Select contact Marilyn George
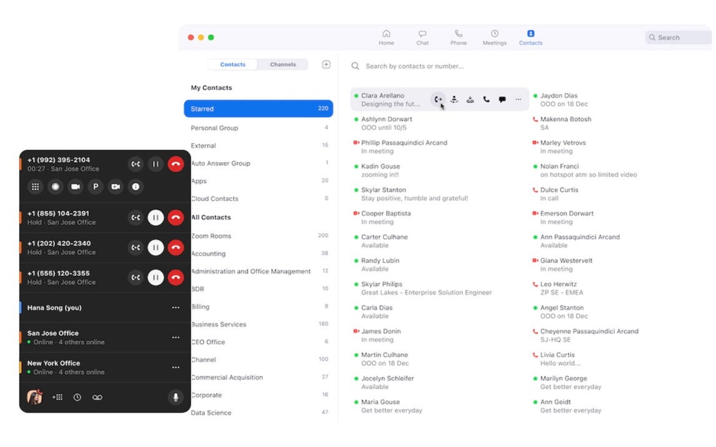The width and height of the screenshot is (716, 447). tap(567, 382)
